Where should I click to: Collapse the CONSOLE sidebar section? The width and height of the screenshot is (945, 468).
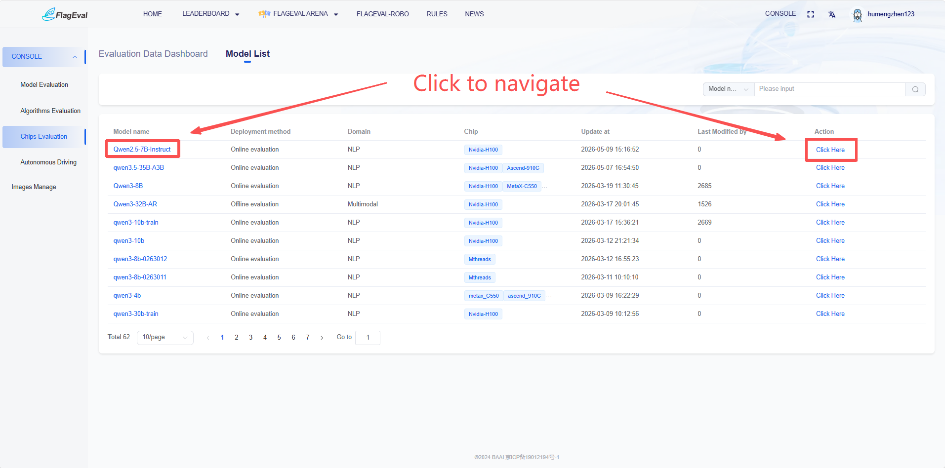click(44, 57)
